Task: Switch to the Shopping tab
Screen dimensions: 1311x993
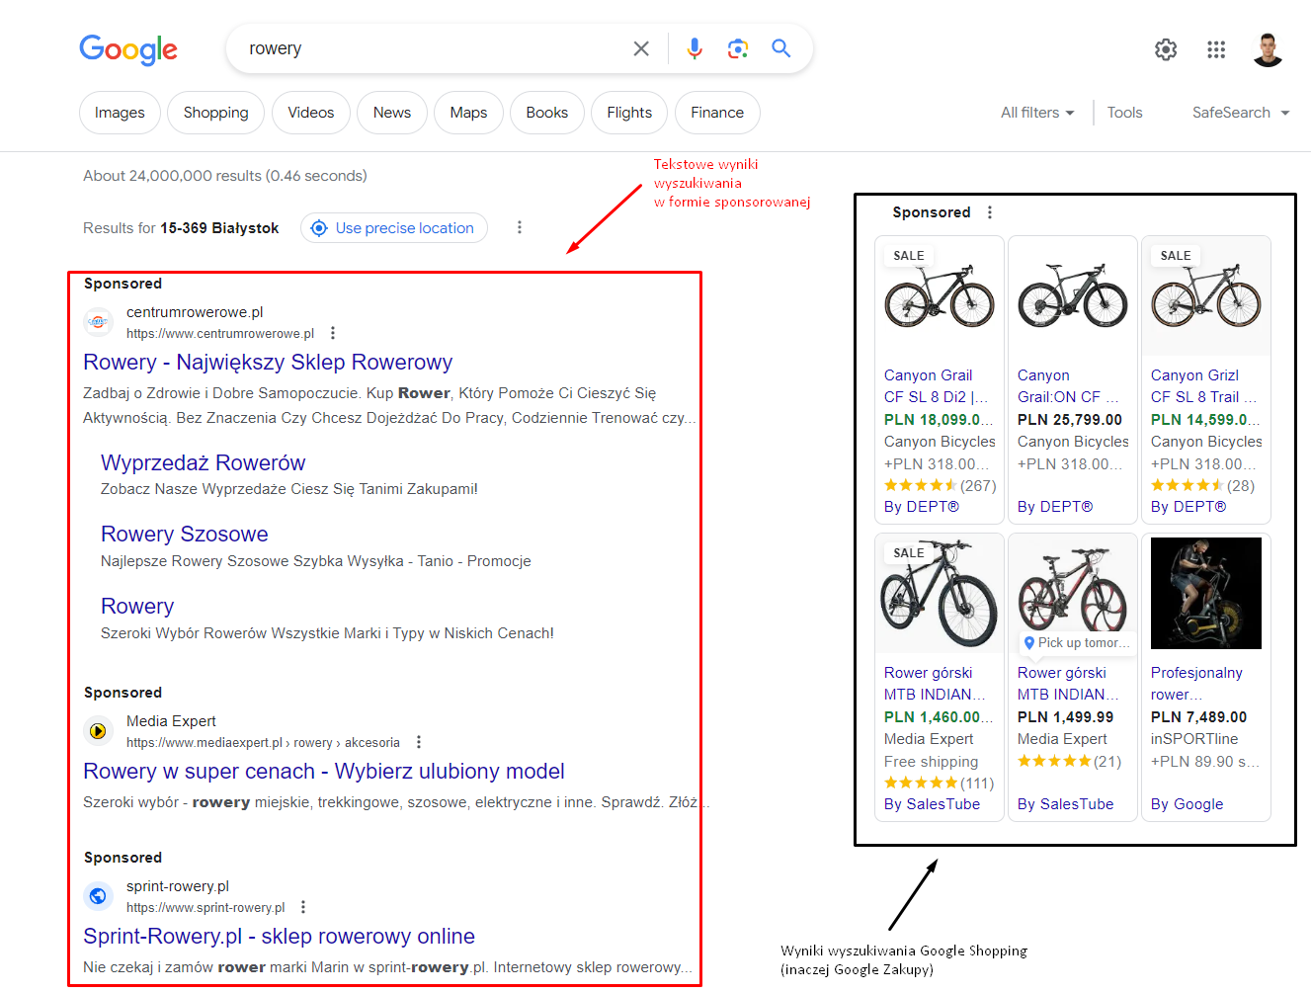Action: click(x=215, y=113)
